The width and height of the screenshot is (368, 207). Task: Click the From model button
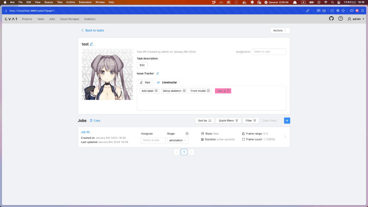coord(200,91)
